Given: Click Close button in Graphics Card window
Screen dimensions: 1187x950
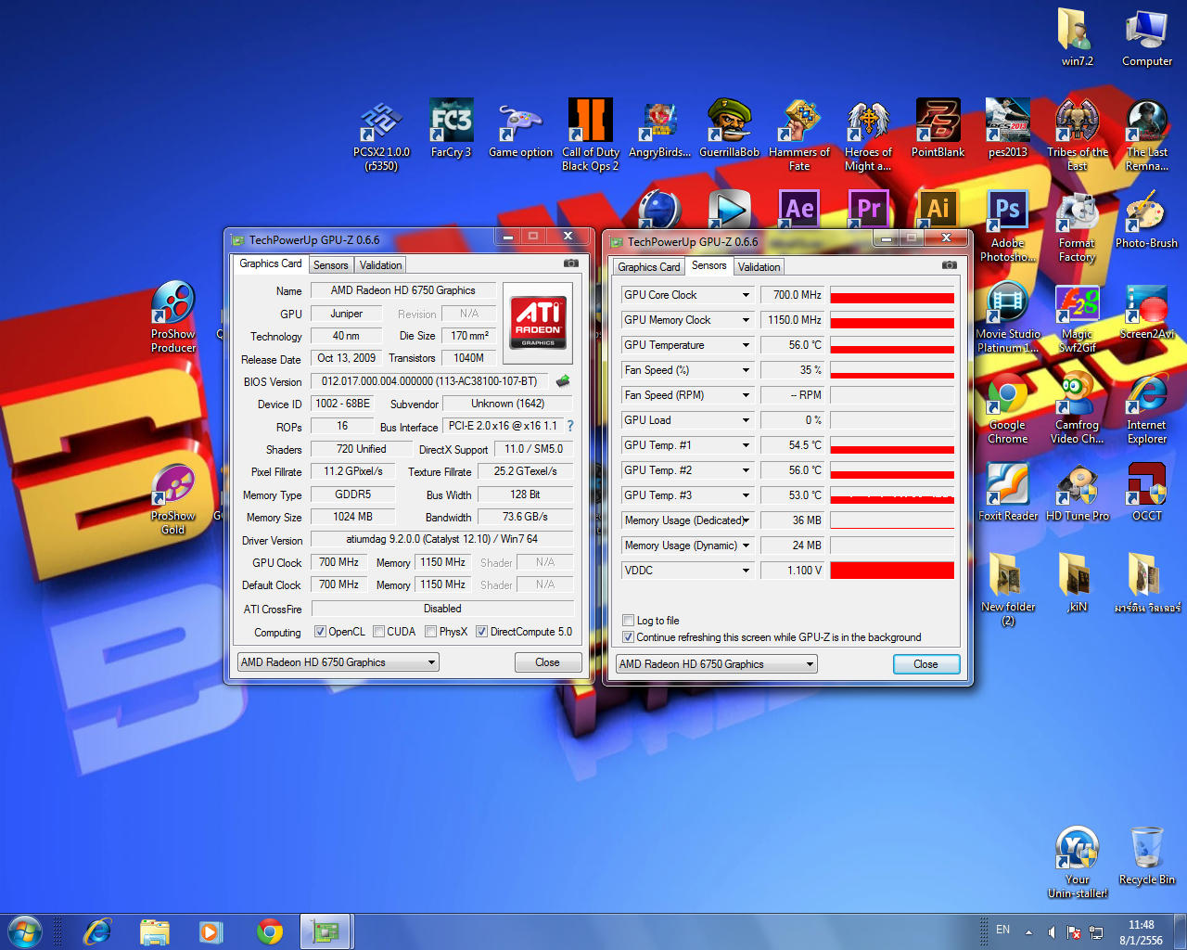Looking at the screenshot, I should point(547,662).
